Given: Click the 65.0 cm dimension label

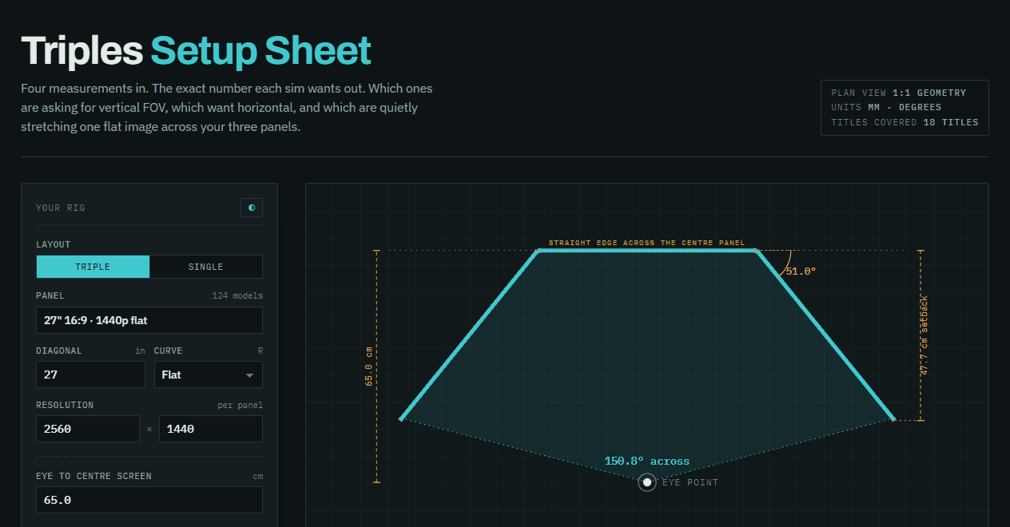Looking at the screenshot, I should [369, 367].
